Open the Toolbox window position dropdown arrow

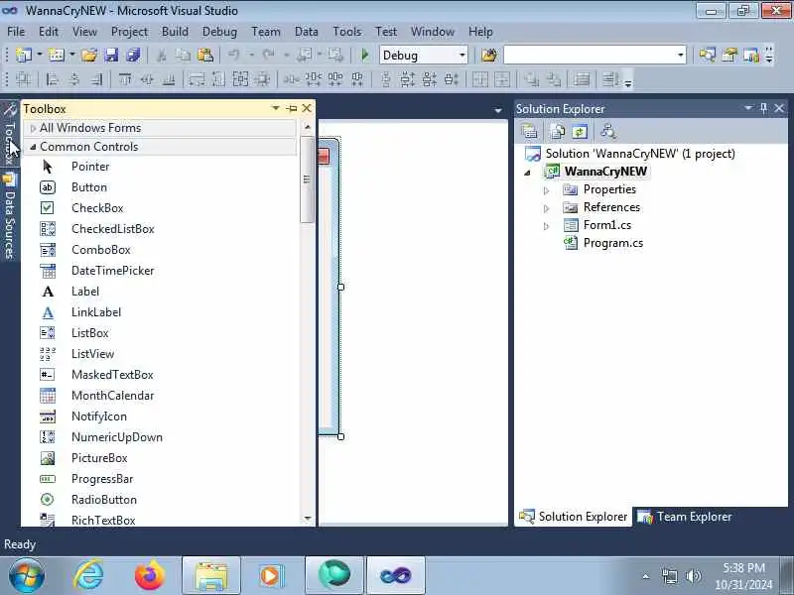(276, 108)
